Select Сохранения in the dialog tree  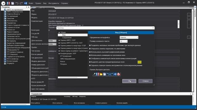click(67, 38)
